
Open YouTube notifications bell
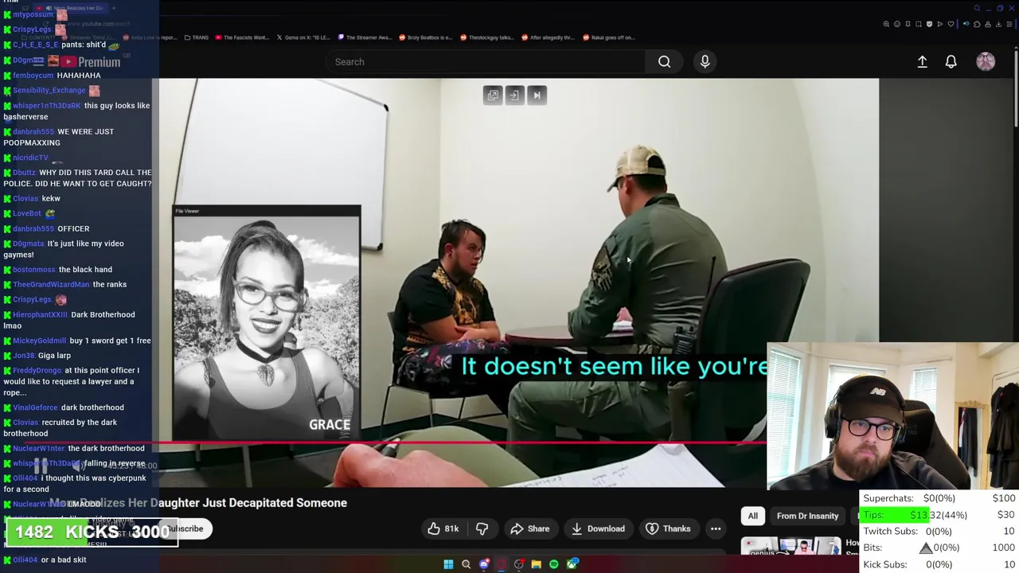click(951, 61)
